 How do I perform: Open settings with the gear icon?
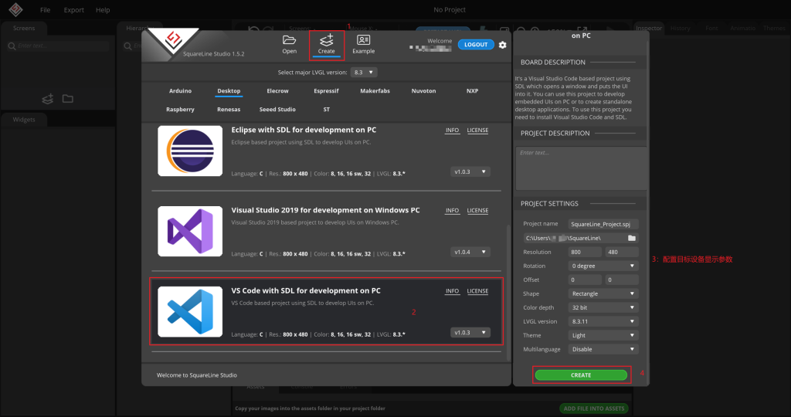click(503, 45)
